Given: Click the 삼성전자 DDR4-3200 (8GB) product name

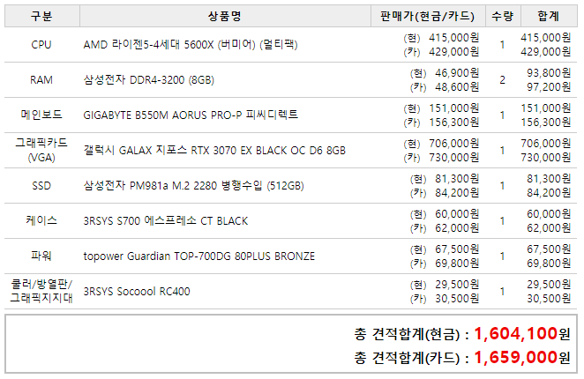Looking at the screenshot, I should 149,80.
